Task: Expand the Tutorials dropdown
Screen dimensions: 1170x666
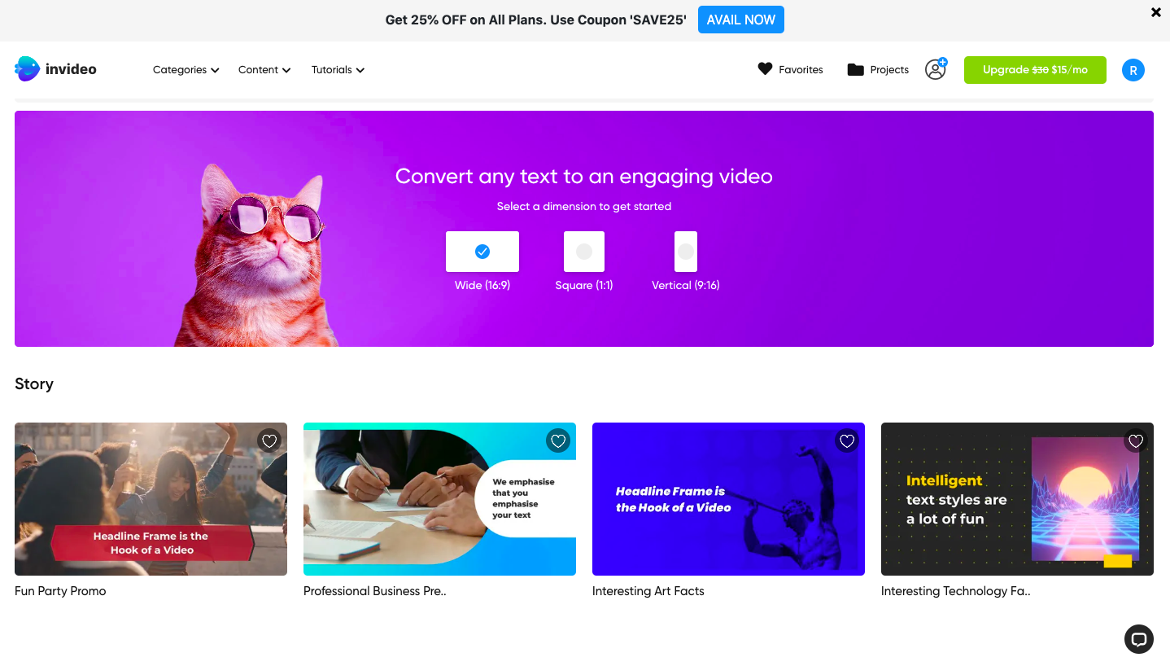Action: (338, 70)
